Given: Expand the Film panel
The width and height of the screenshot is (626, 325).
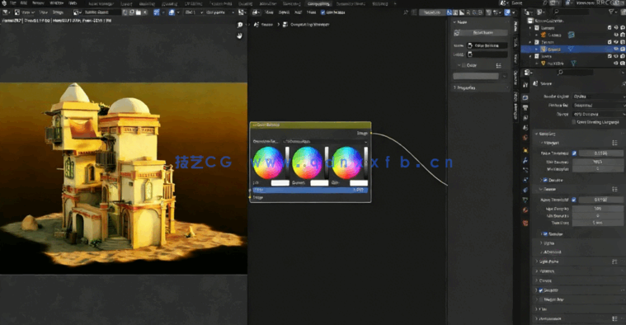Looking at the screenshot, I should click(x=542, y=309).
